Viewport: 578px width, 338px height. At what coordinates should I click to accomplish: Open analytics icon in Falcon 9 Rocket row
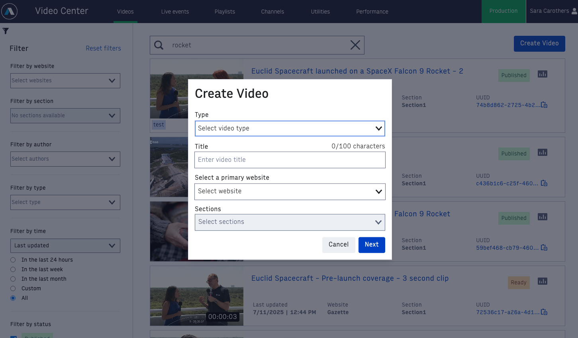pos(543,217)
